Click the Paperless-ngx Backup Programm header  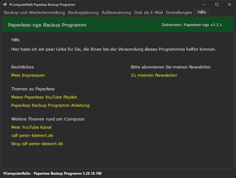(47, 25)
